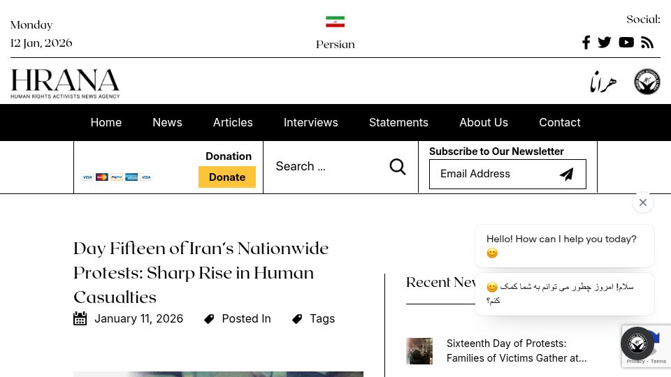
Task: Open the Statements menu item
Action: (398, 122)
